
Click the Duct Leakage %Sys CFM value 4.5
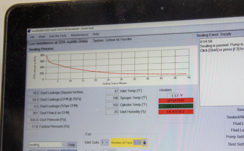pos(33,106)
